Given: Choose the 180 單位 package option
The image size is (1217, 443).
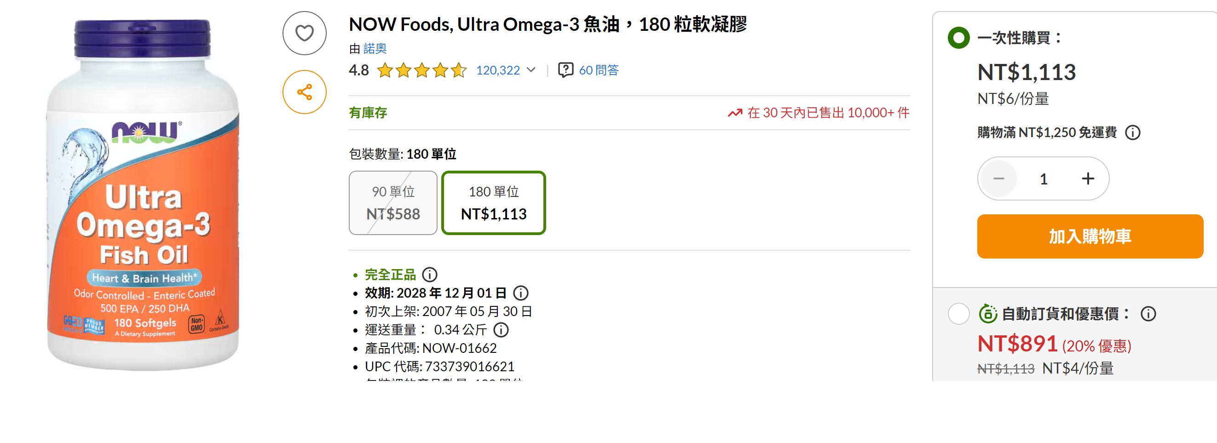Looking at the screenshot, I should (x=493, y=202).
